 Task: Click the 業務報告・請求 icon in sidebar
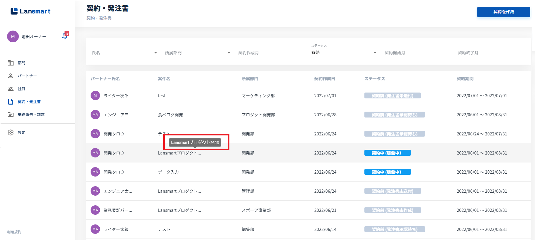click(11, 115)
